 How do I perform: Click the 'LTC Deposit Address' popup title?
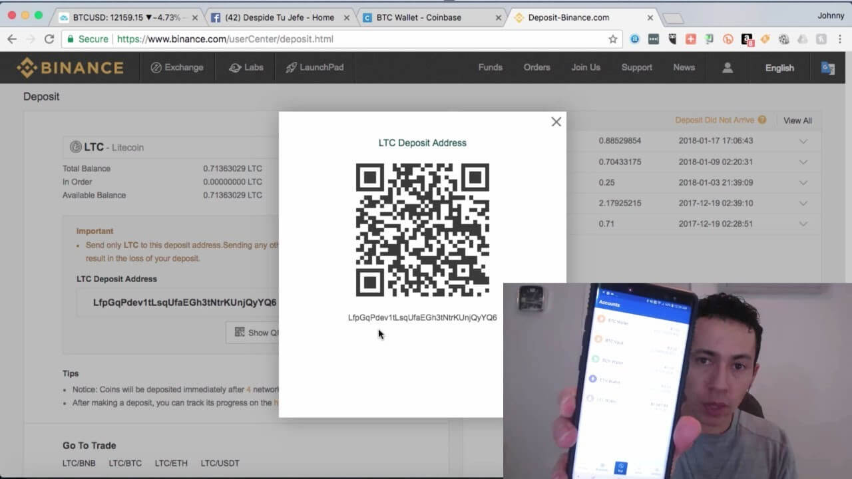pos(422,143)
